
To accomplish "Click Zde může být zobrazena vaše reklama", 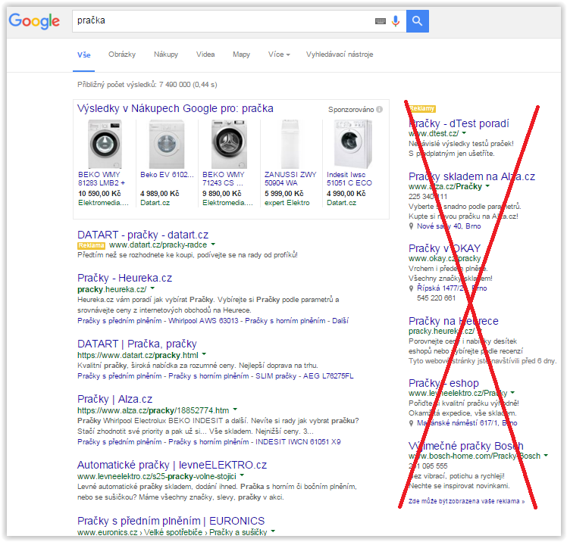I will coord(466,501).
